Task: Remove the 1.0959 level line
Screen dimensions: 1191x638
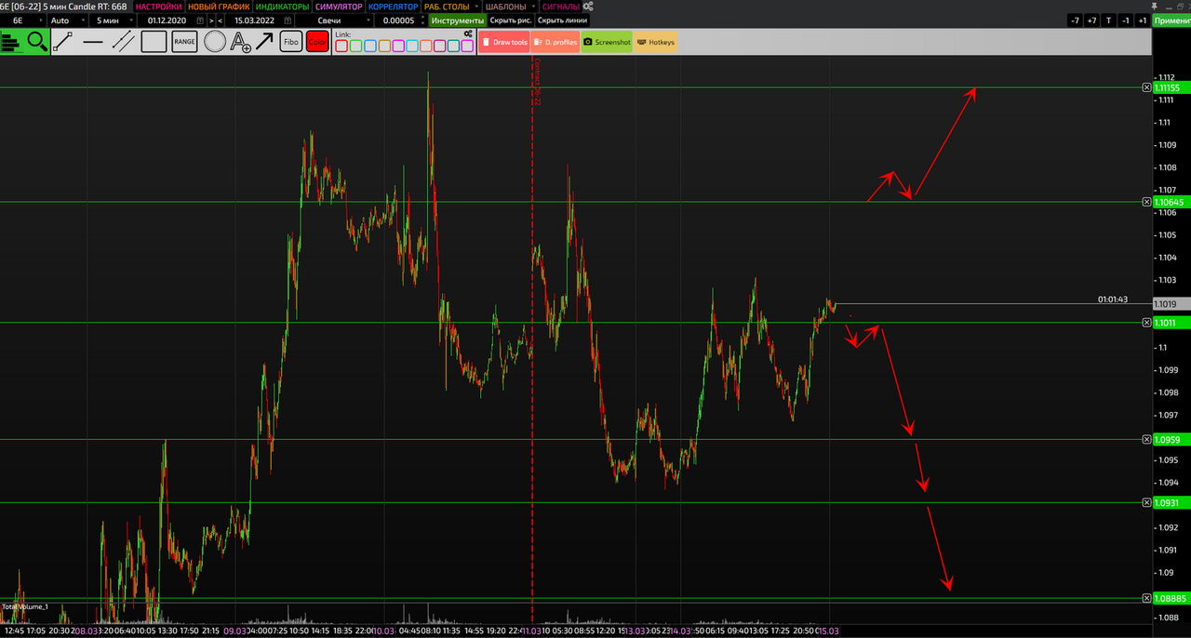Action: [1146, 439]
